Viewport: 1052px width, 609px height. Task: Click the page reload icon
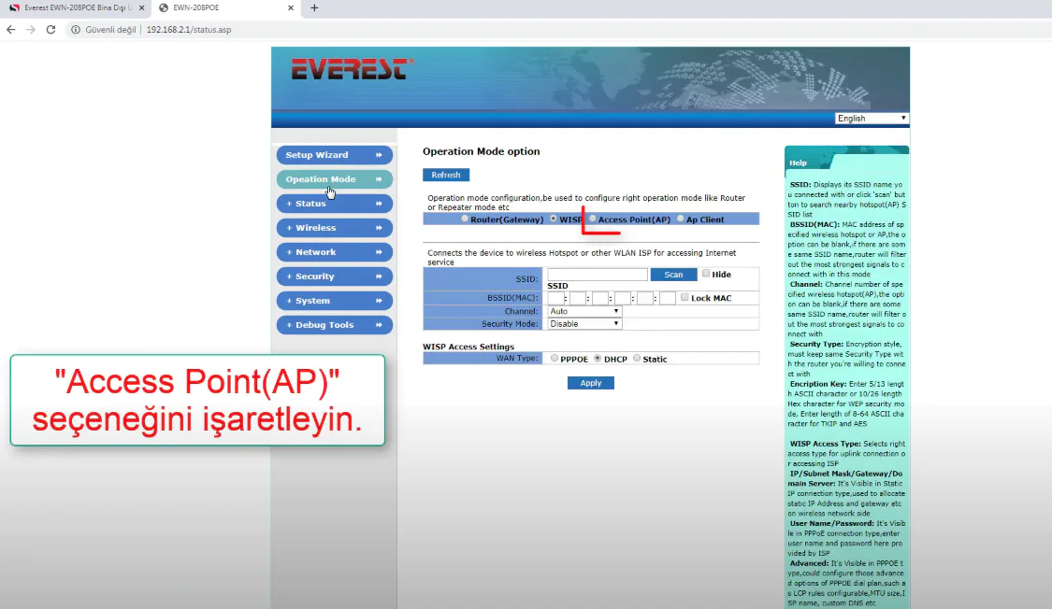[x=50, y=30]
